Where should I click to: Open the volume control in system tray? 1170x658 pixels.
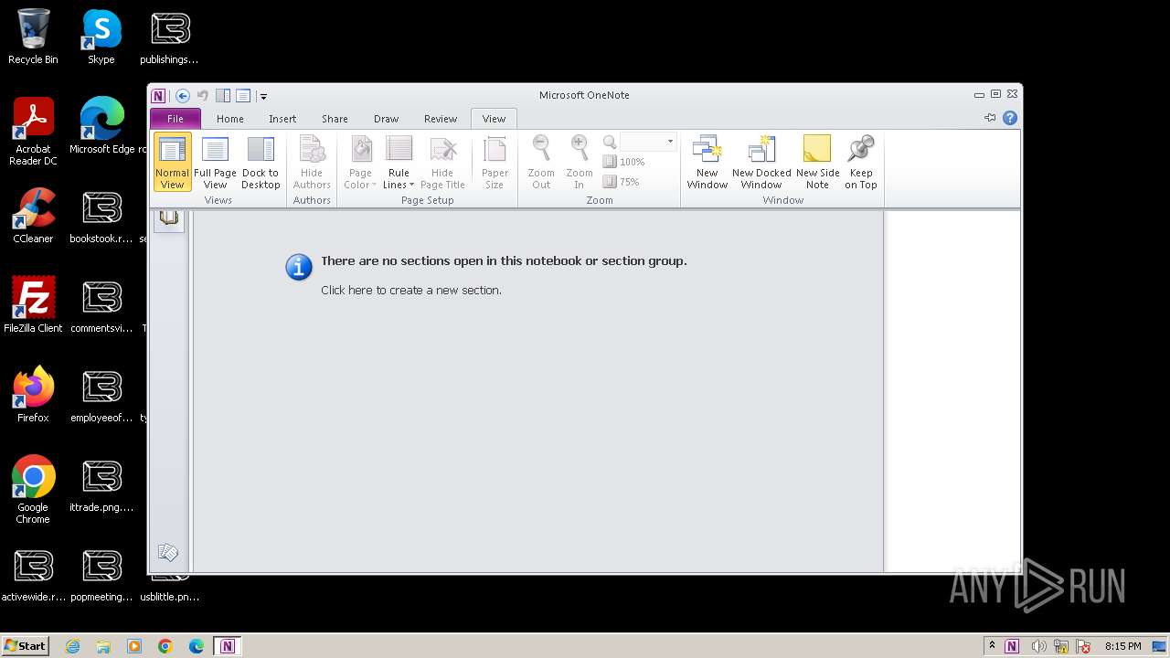1037,646
